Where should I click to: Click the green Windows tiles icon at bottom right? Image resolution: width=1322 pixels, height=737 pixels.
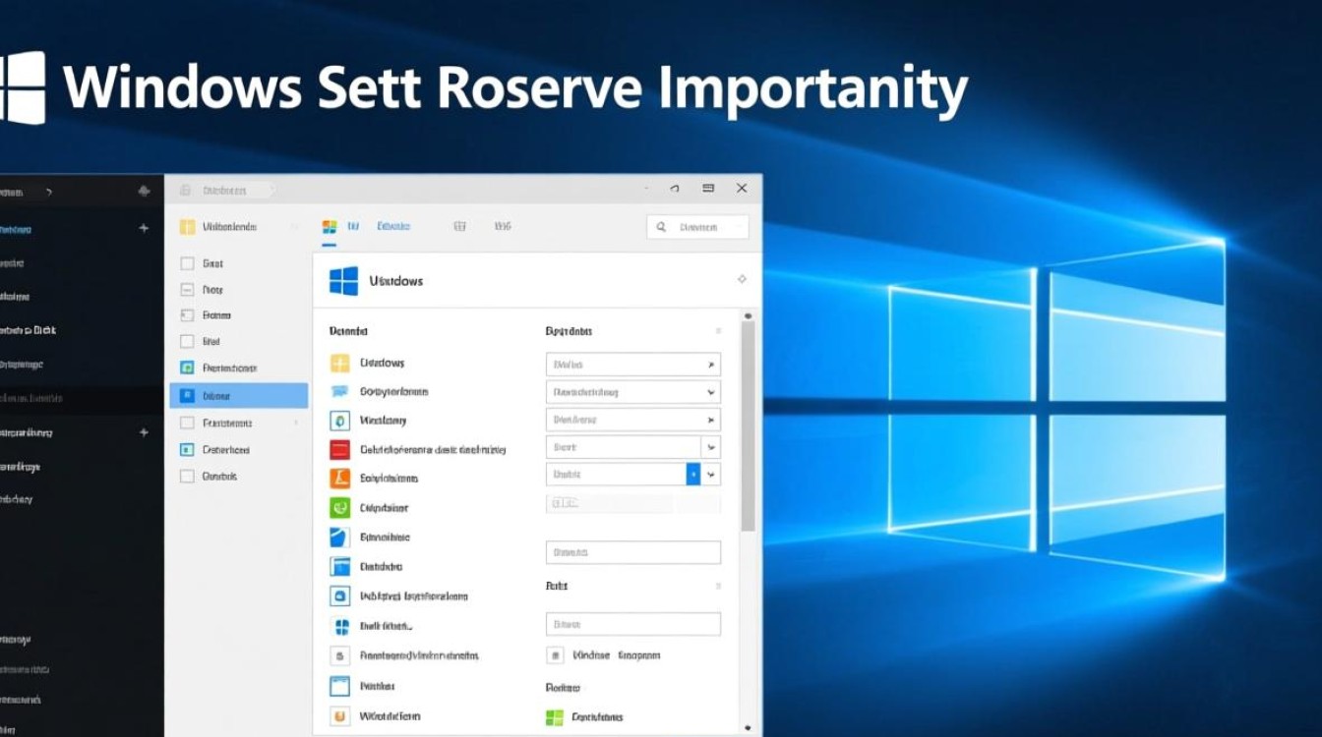tap(555, 717)
